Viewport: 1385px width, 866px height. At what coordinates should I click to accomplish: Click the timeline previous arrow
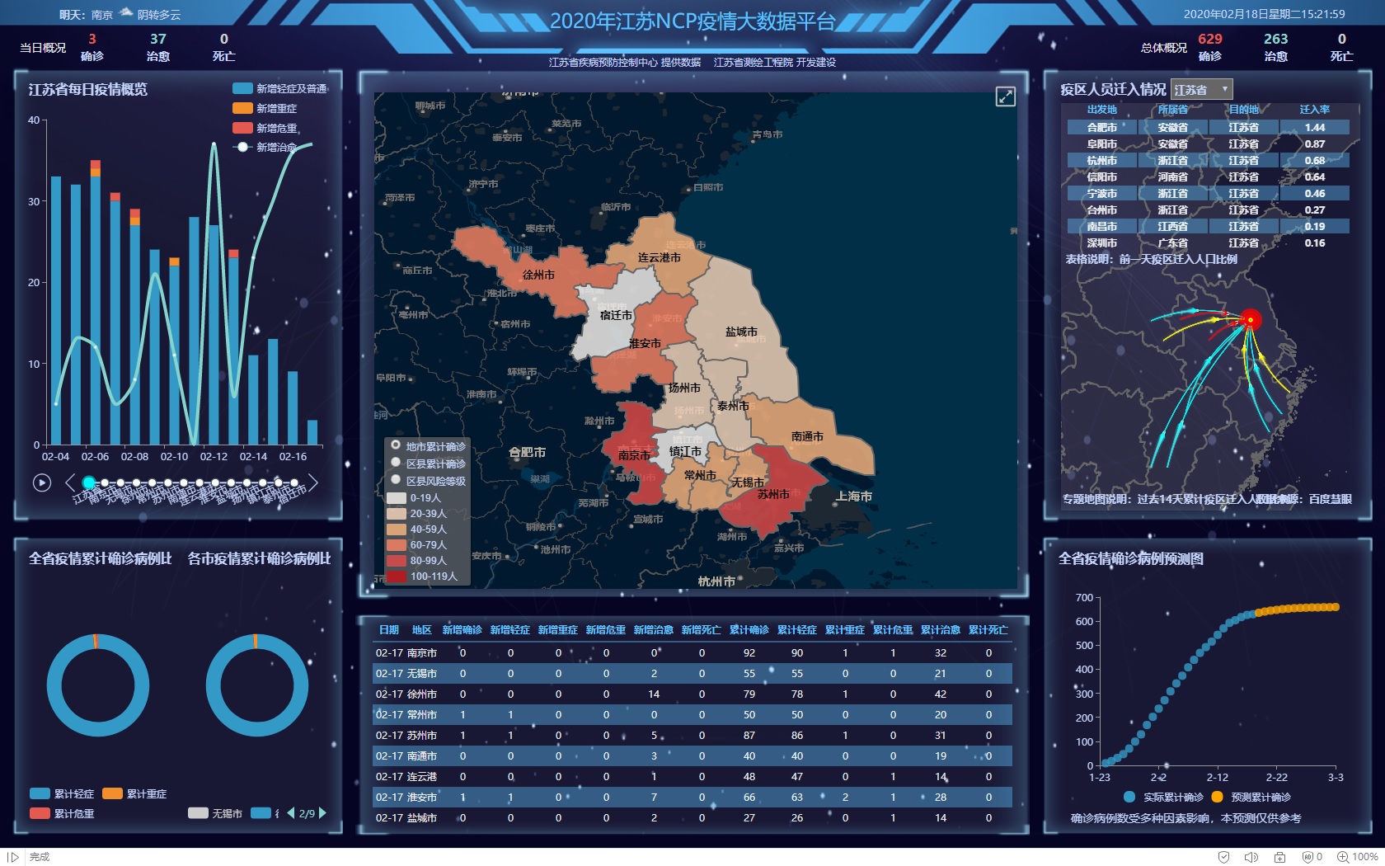69,482
